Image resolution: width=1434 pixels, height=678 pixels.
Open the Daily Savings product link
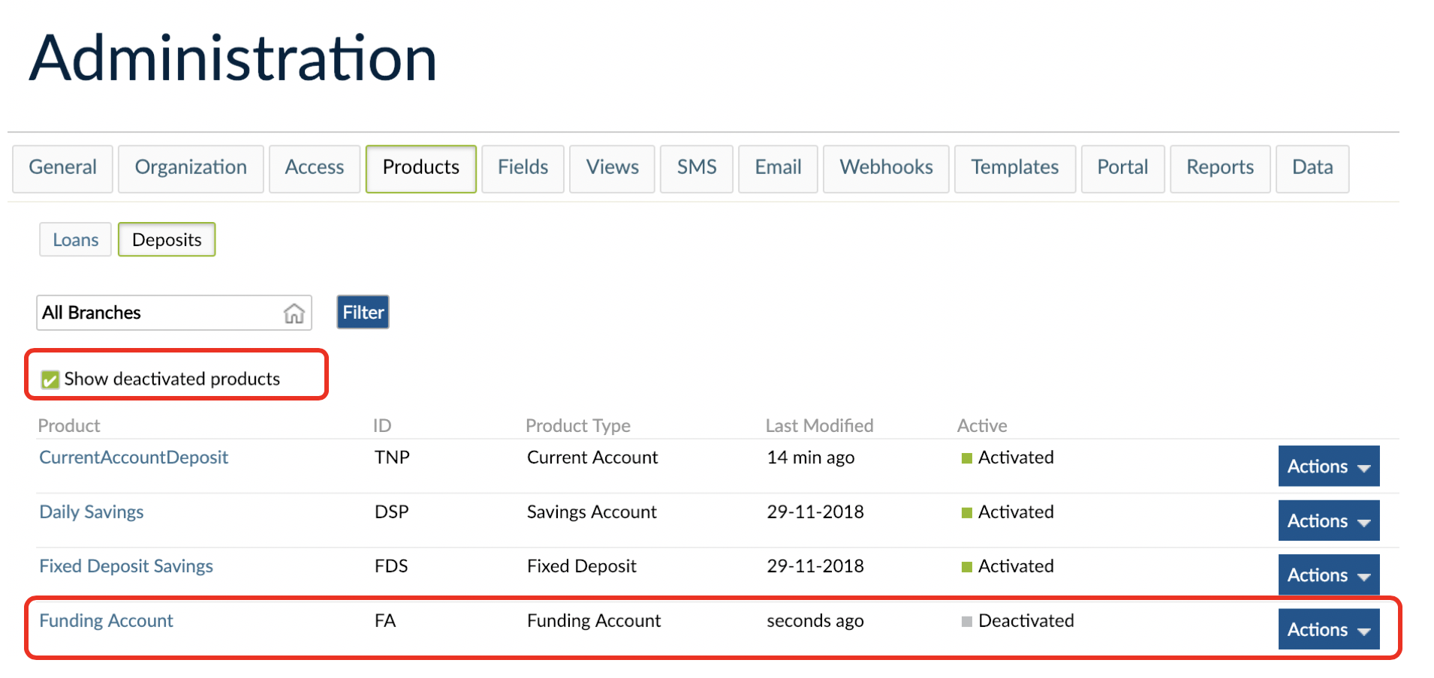point(91,512)
